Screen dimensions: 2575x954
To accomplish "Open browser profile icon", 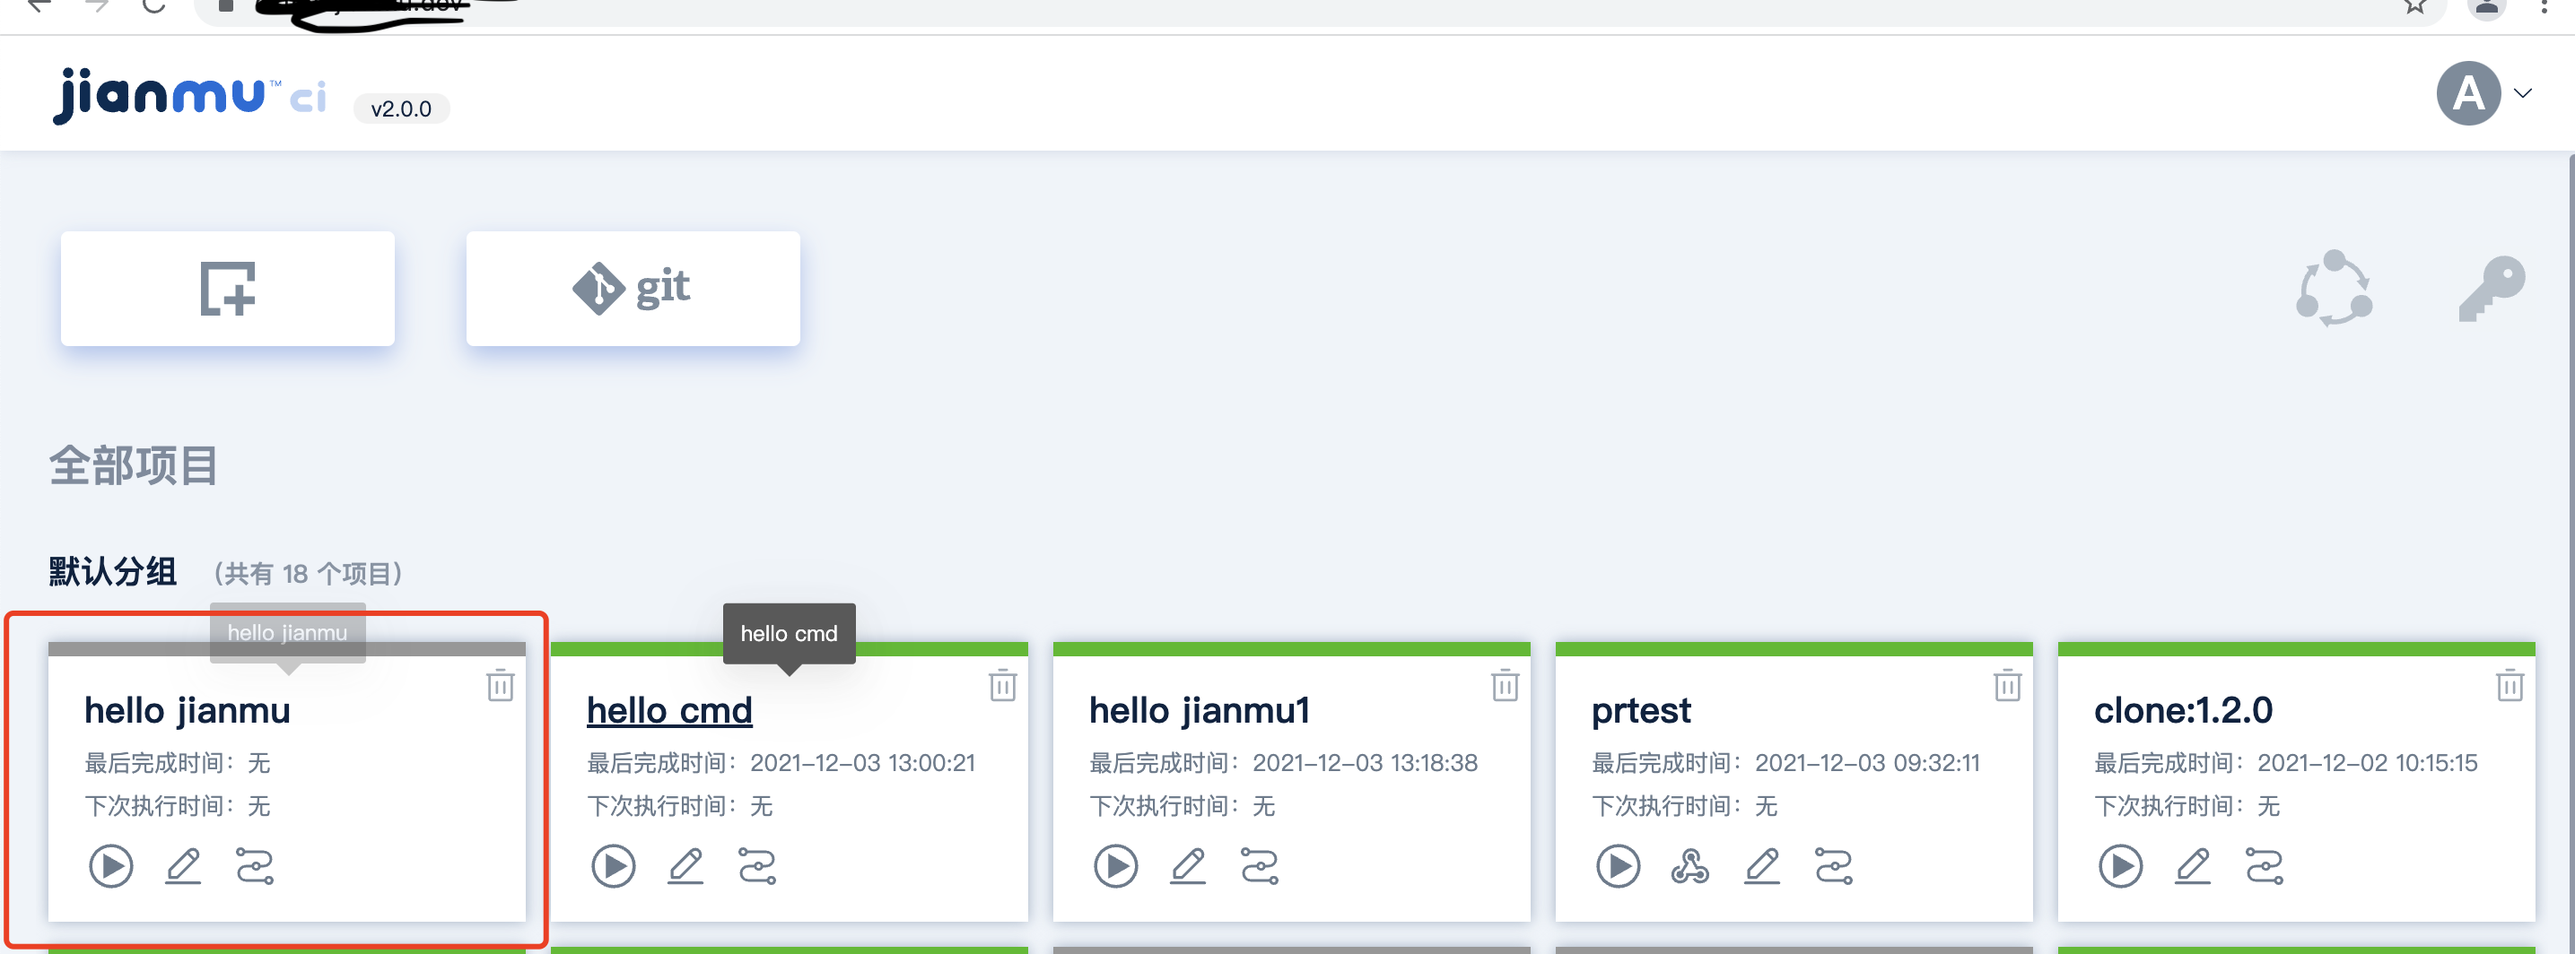I will (2486, 6).
